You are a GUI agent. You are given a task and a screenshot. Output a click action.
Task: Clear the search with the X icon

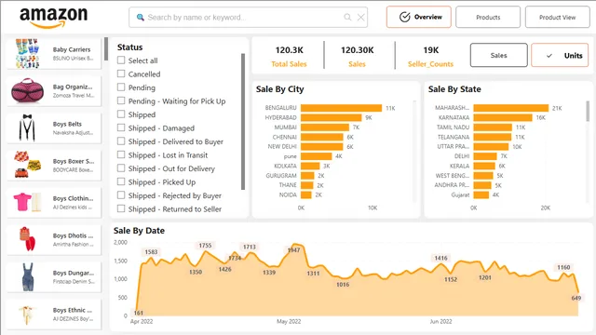pos(360,17)
